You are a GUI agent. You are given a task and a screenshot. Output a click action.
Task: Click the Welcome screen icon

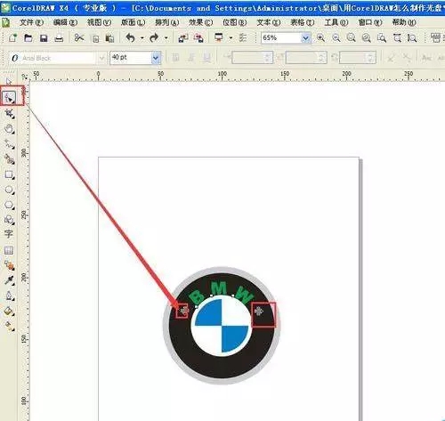click(x=243, y=37)
